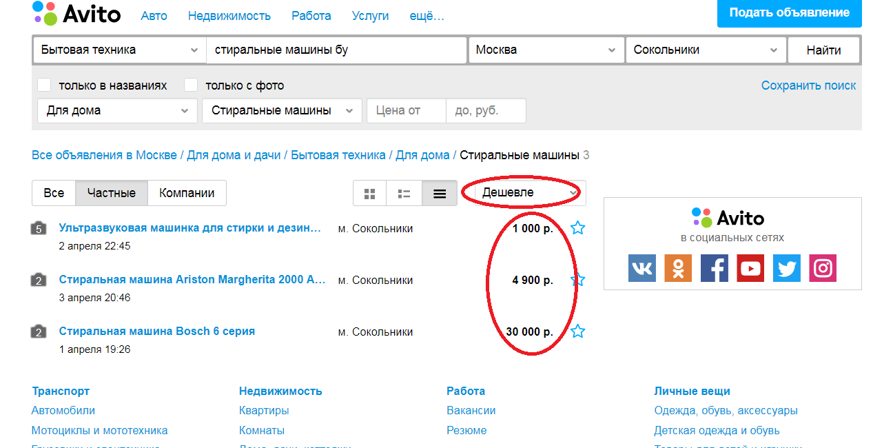The image size is (893, 448).
Task: Open footer Квартиры link
Action: tap(264, 410)
